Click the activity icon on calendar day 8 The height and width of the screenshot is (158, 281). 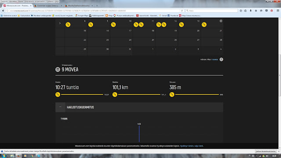pyautogui.click(x=68, y=25)
